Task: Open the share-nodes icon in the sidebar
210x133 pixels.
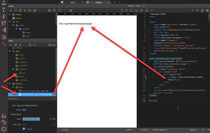Action: click(4, 30)
